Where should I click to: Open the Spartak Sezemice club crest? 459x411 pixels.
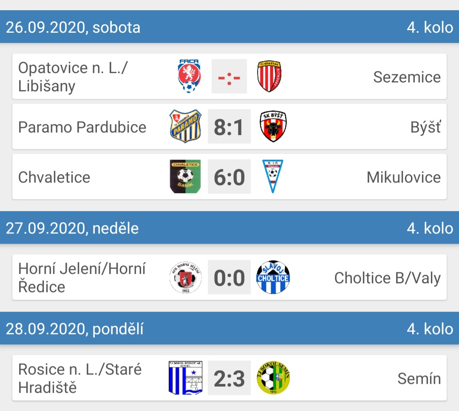(269, 76)
